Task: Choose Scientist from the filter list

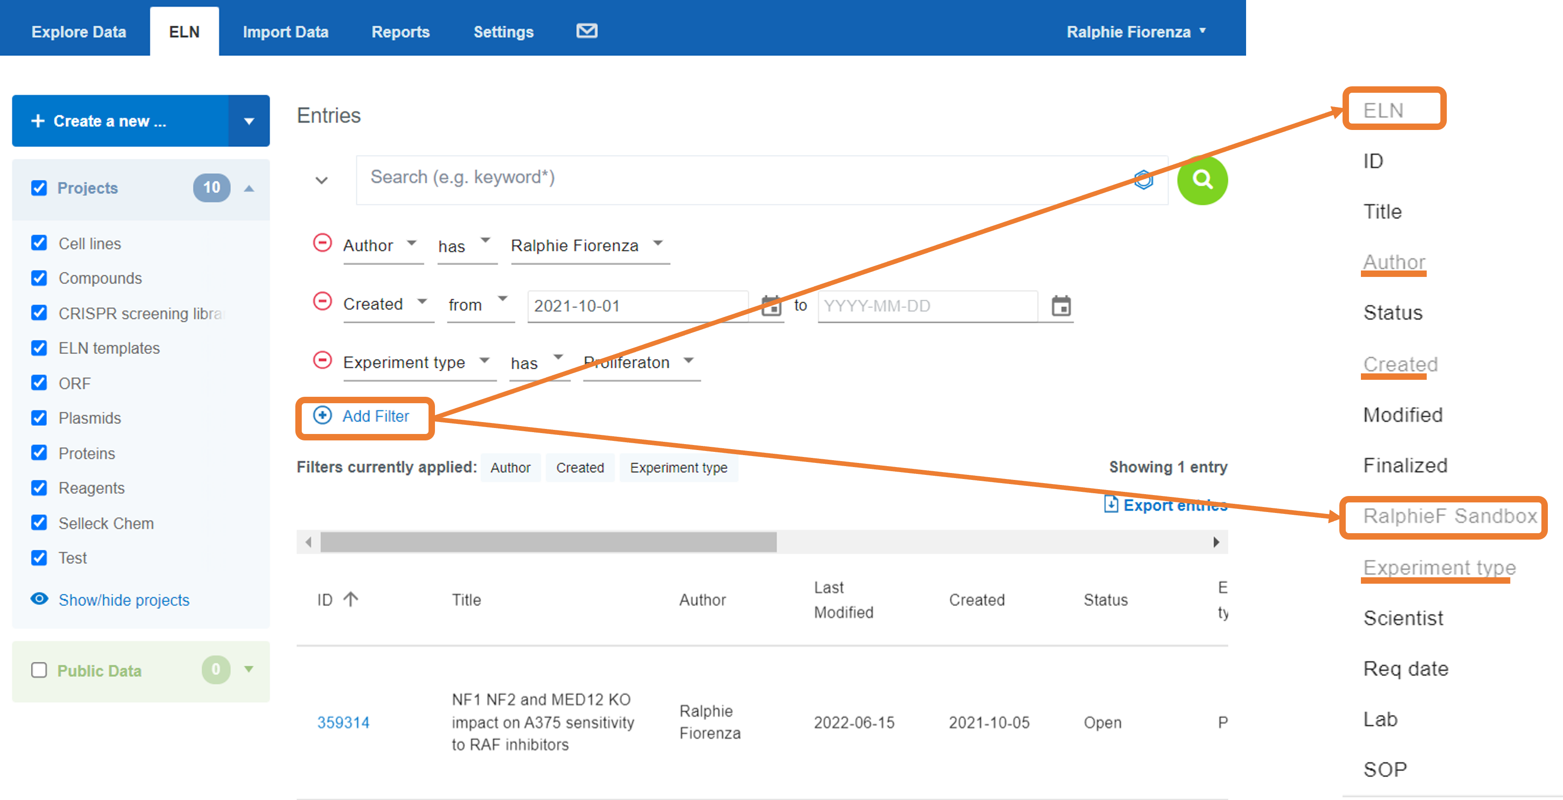Action: point(1404,618)
